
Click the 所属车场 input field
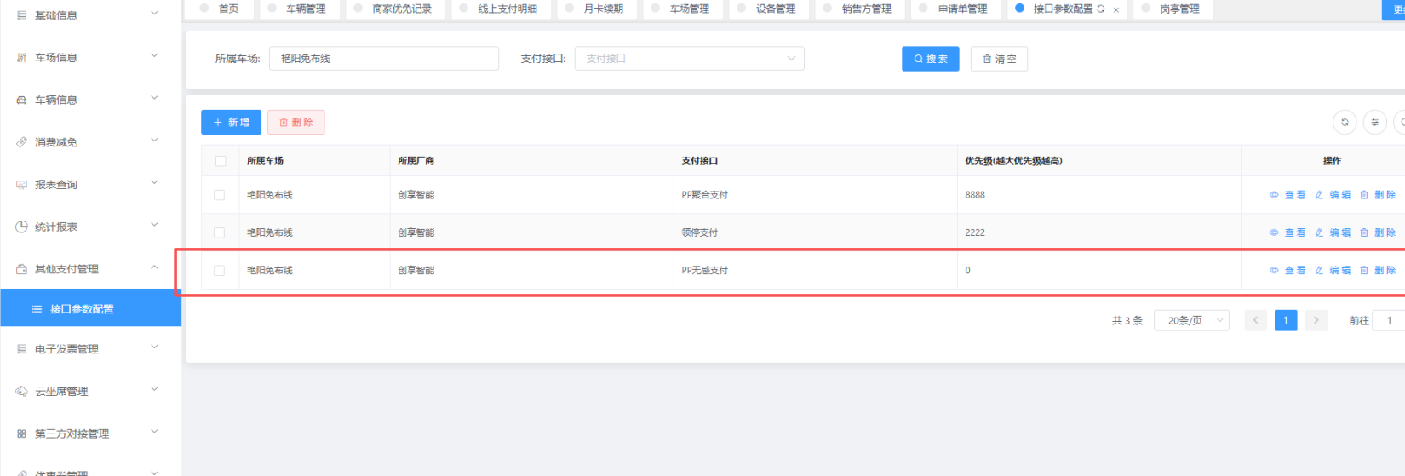click(x=384, y=59)
